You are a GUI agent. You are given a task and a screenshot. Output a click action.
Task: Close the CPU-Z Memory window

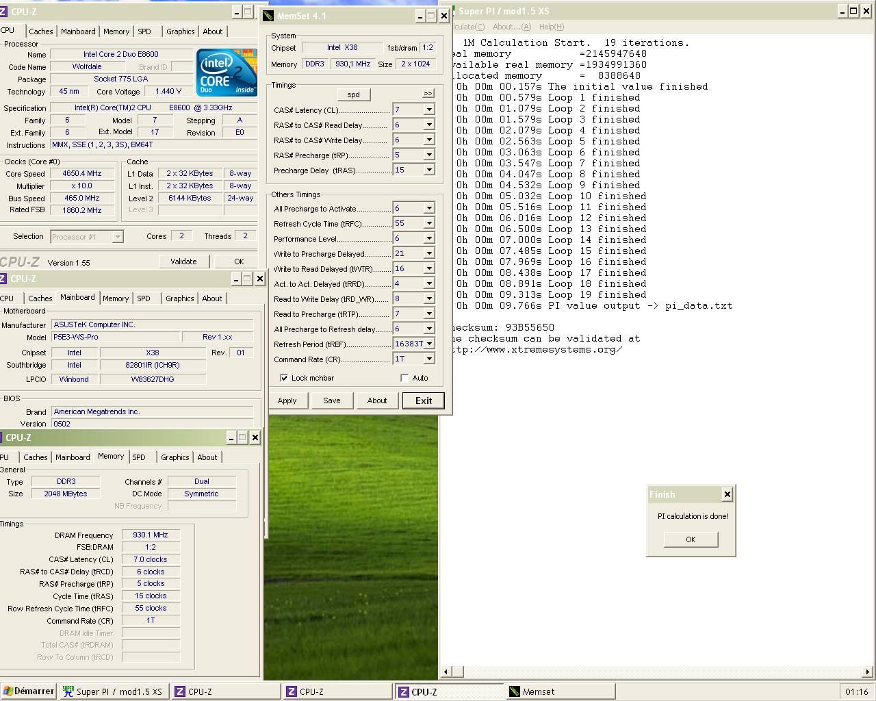point(255,437)
